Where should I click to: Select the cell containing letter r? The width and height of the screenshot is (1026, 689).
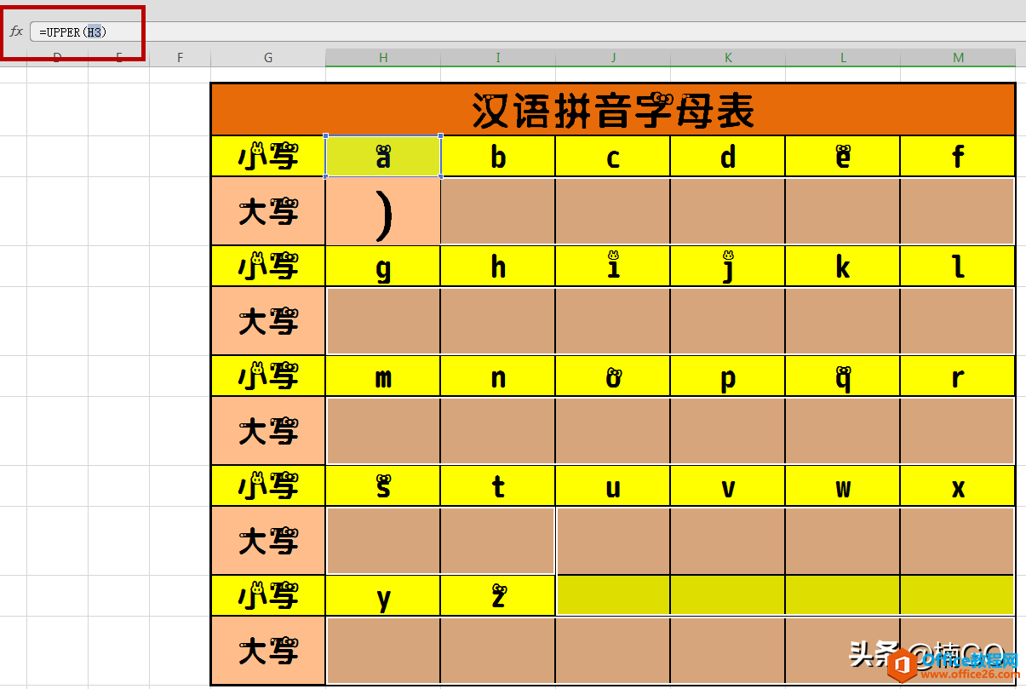point(958,376)
